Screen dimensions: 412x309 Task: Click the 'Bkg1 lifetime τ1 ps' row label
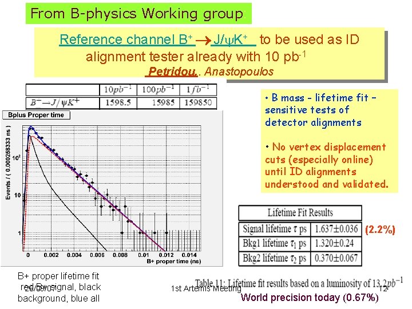[x=275, y=244]
